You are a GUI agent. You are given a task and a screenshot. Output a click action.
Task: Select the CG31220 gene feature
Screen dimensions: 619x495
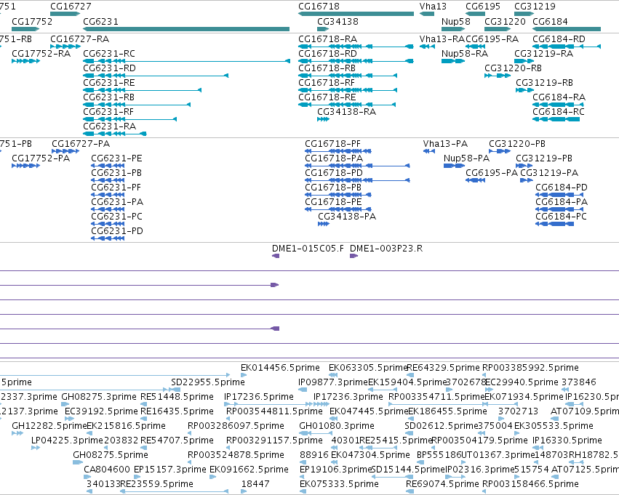coord(498,29)
